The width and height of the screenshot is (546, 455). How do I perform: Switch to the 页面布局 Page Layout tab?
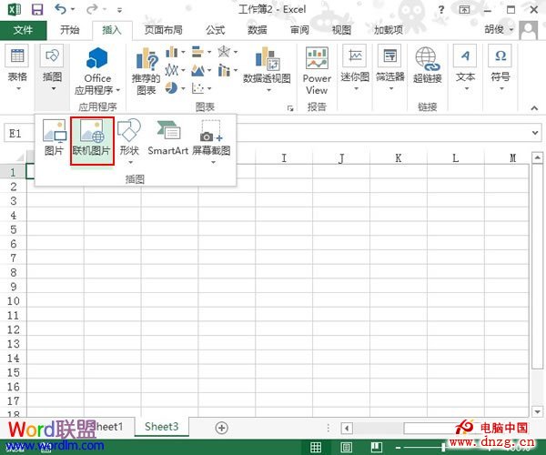pyautogui.click(x=163, y=30)
